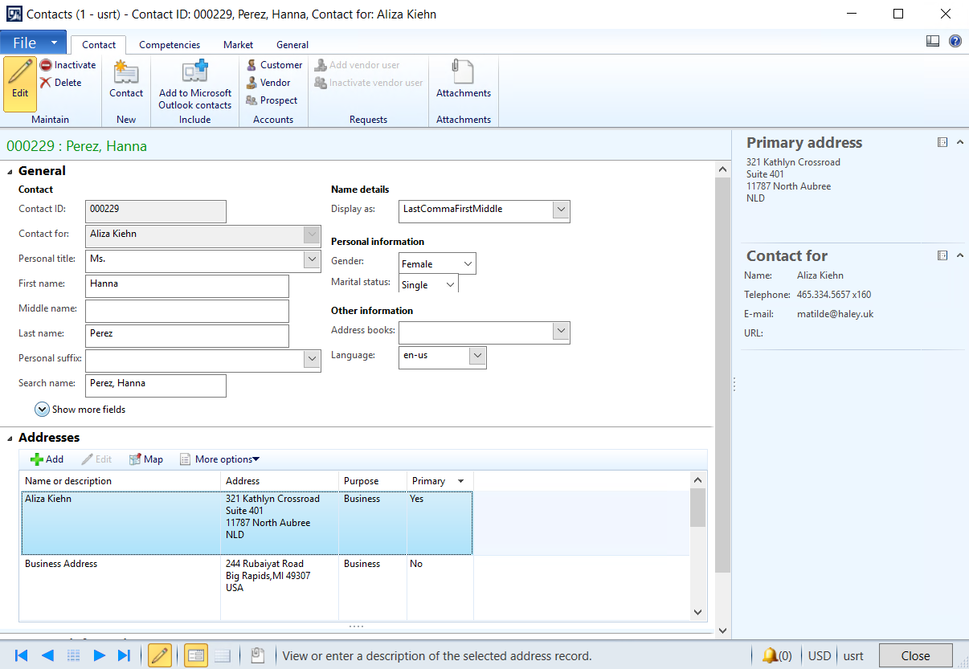Open the Personal title dropdown

(x=312, y=259)
